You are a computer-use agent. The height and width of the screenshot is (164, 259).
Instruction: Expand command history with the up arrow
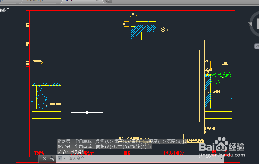221,159
